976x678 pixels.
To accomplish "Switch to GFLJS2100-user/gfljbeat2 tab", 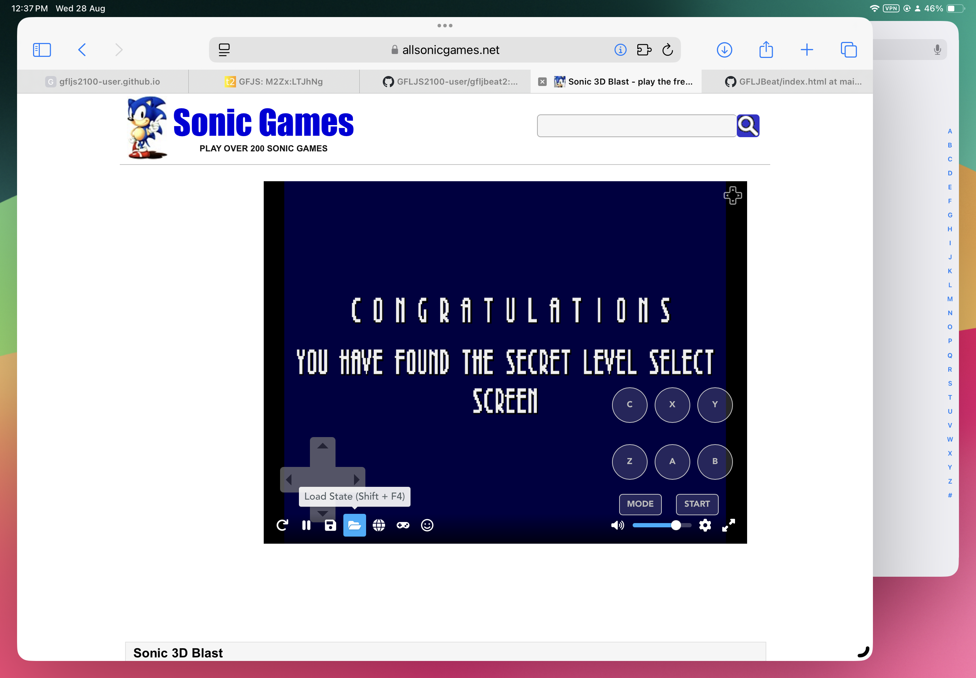I will pyautogui.click(x=445, y=82).
